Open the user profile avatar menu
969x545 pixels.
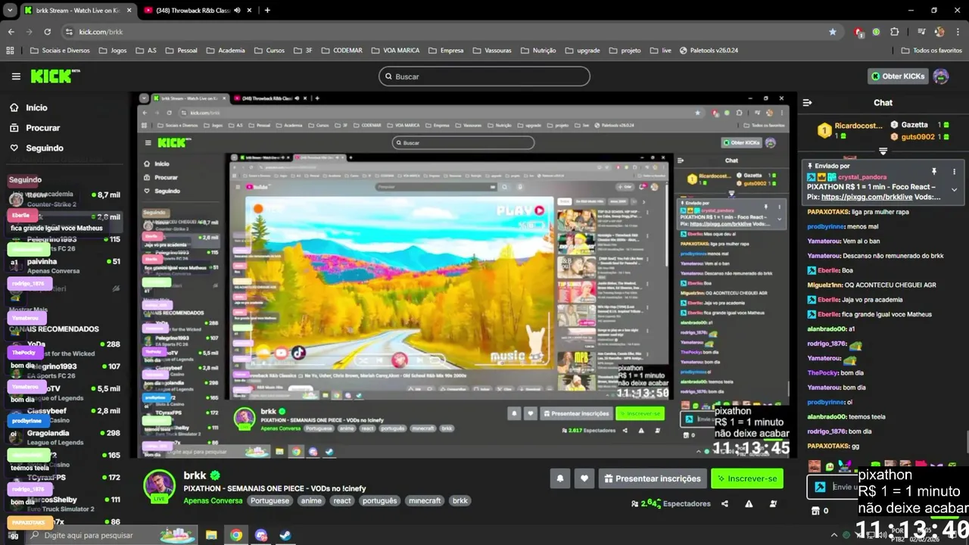[x=941, y=76]
